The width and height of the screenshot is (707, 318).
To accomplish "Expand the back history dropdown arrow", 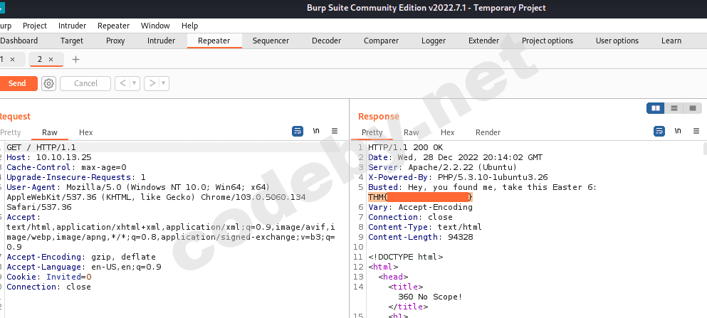I will pyautogui.click(x=135, y=83).
